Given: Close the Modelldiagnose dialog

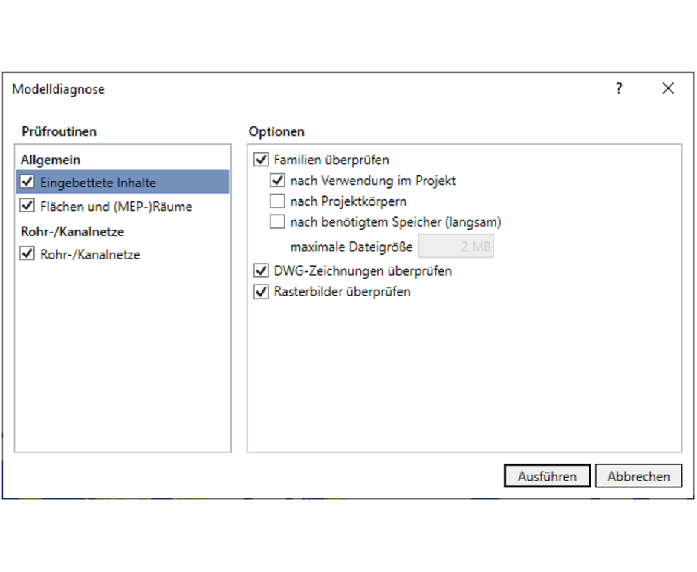Looking at the screenshot, I should click(668, 89).
